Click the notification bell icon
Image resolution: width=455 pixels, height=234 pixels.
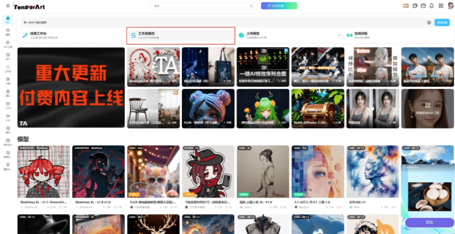point(431,6)
